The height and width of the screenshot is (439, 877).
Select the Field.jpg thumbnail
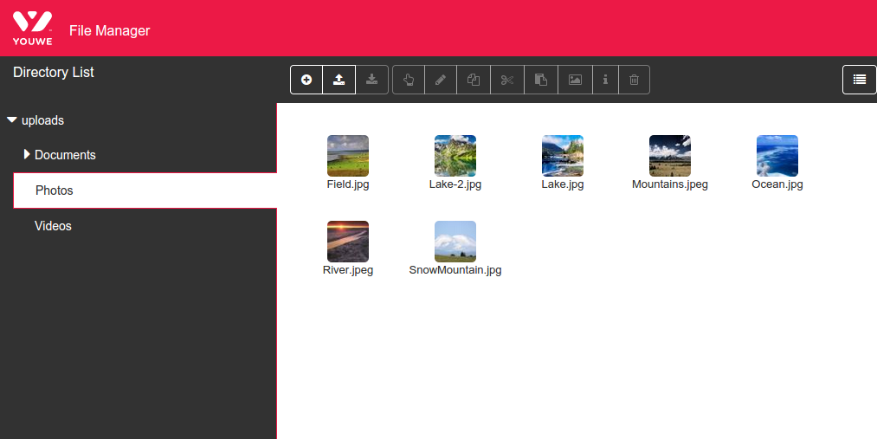(x=348, y=156)
